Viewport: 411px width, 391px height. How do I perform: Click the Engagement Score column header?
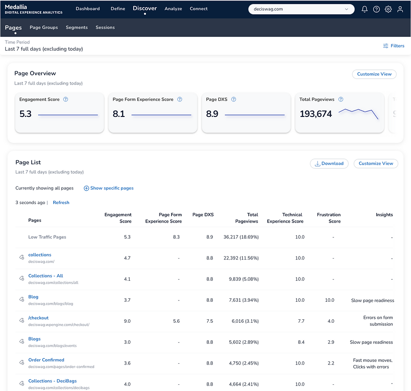(118, 218)
